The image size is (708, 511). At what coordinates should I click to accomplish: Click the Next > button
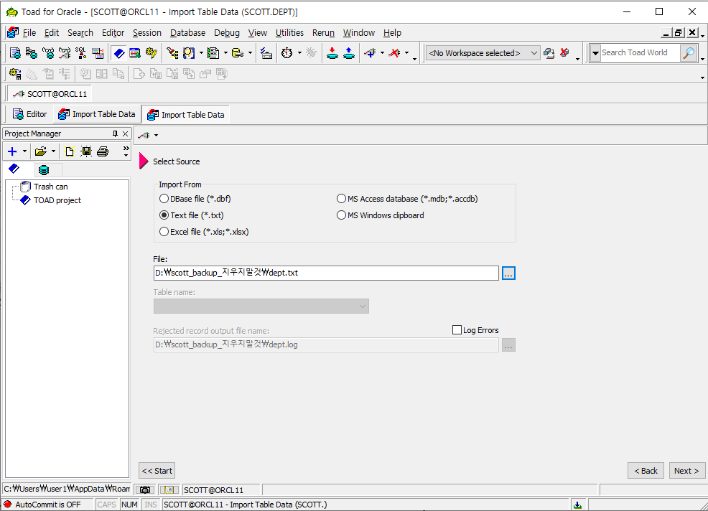pos(686,471)
